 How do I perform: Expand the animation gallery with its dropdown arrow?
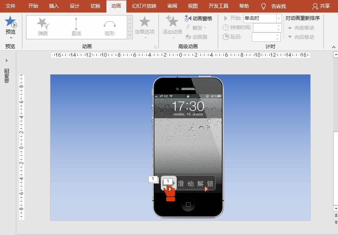point(130,35)
